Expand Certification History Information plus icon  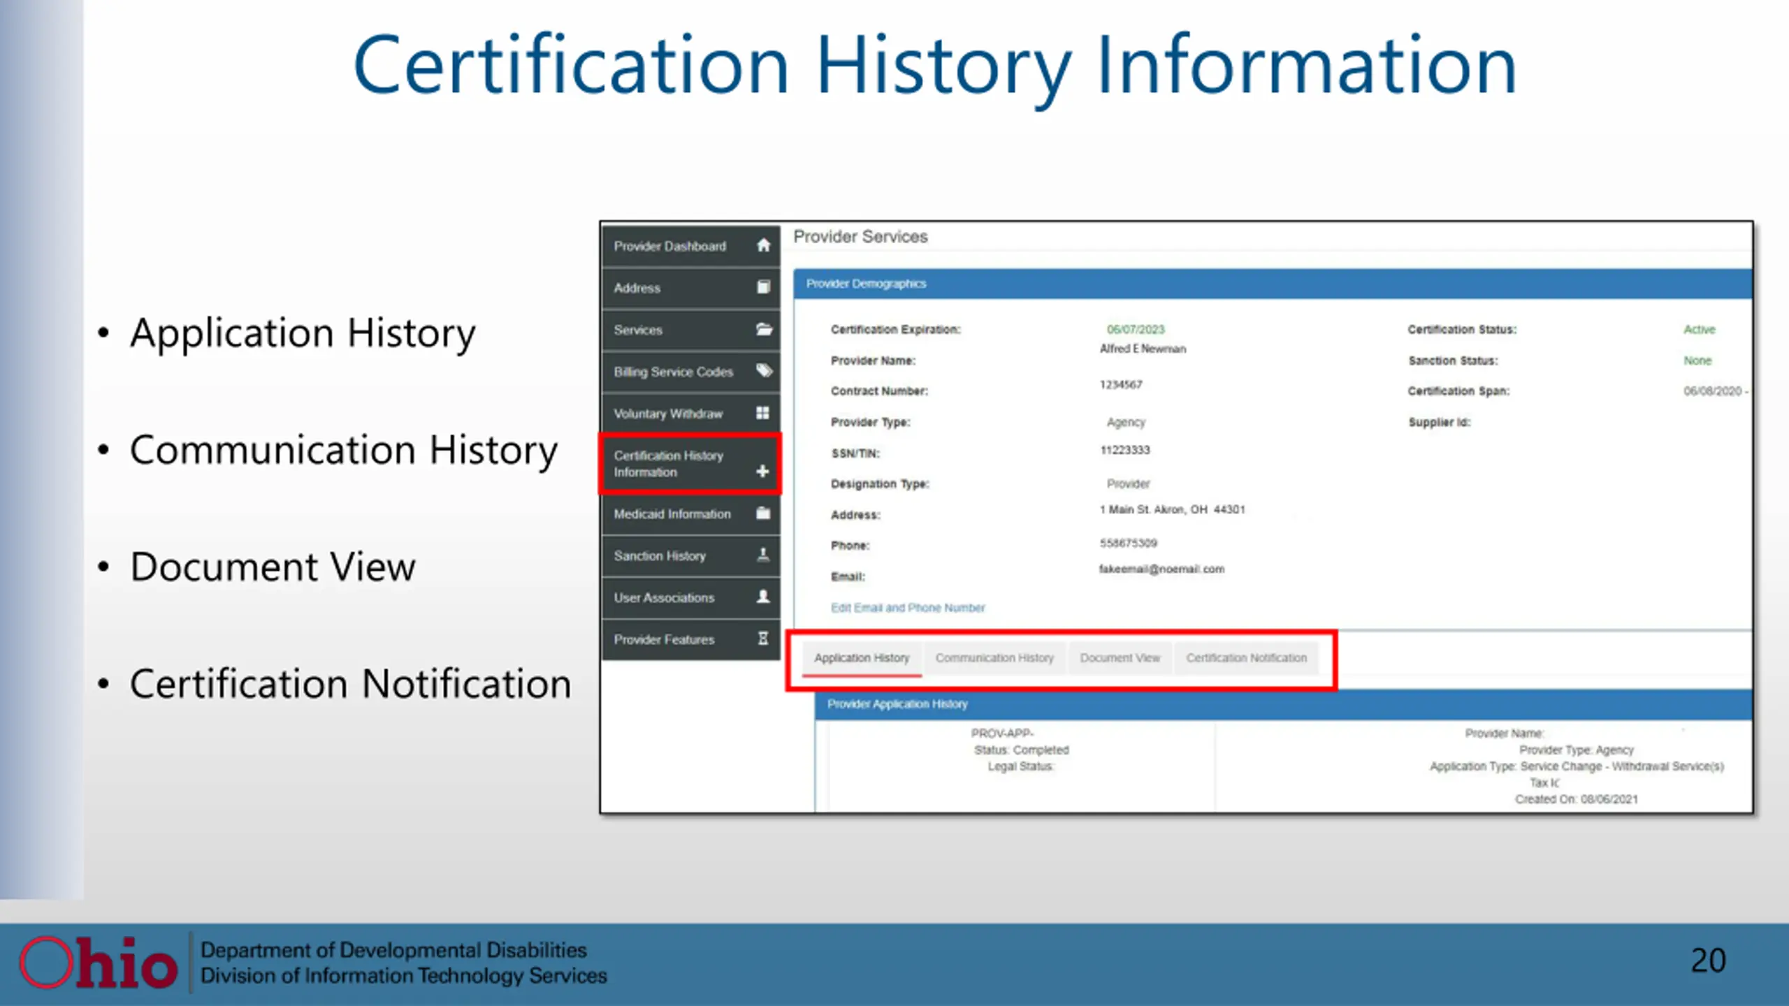[x=762, y=471]
